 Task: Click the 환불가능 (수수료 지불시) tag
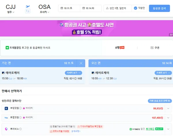[63, 127]
